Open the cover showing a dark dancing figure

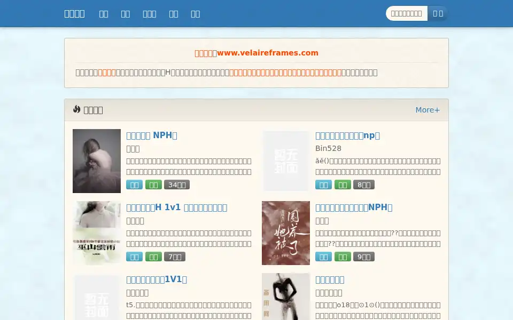tap(285, 297)
